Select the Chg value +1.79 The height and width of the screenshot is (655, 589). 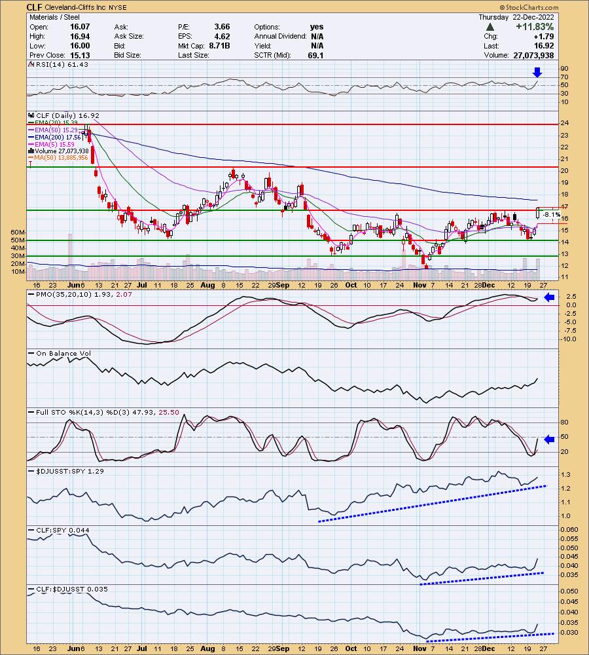coord(544,36)
